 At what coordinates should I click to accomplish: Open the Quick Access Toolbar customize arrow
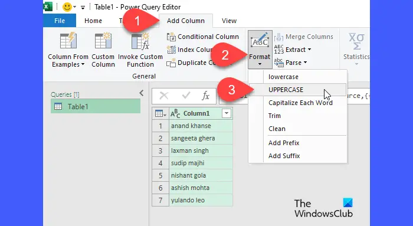(x=83, y=8)
